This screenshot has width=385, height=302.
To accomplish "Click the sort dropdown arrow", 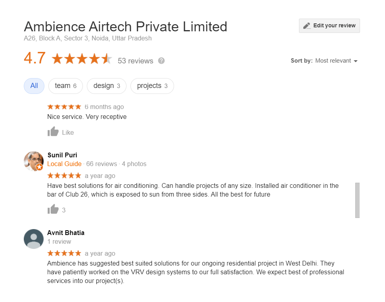I will (356, 61).
